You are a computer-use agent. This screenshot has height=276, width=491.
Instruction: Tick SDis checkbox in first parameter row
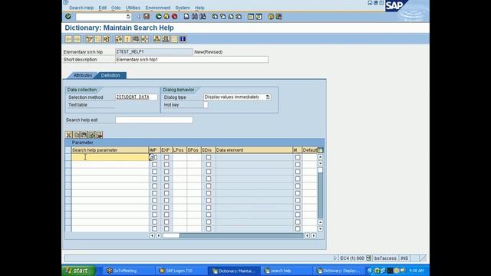[x=209, y=157]
